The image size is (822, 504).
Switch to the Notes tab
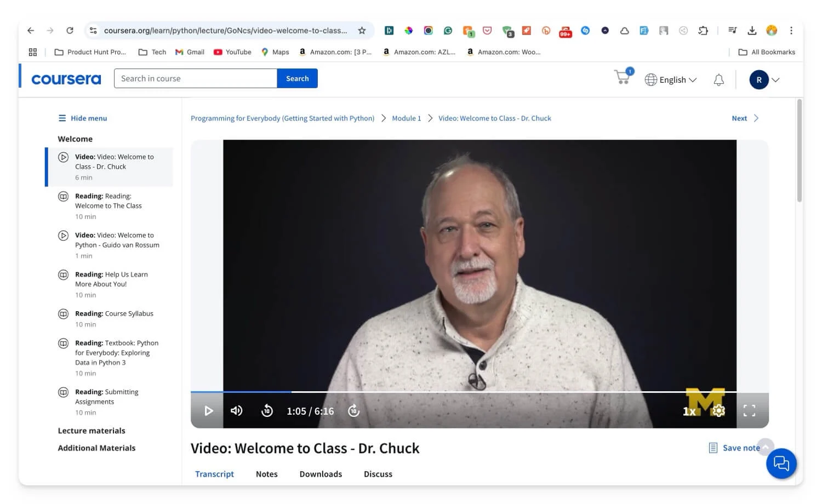point(266,474)
